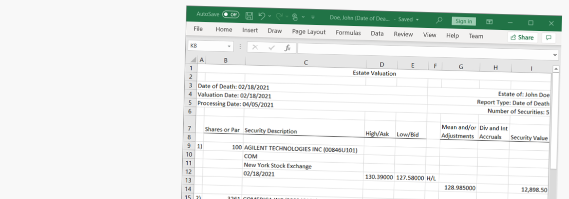569x199 pixels.
Task: Click the vertical scrollbar up arrow
Action: [556, 68]
